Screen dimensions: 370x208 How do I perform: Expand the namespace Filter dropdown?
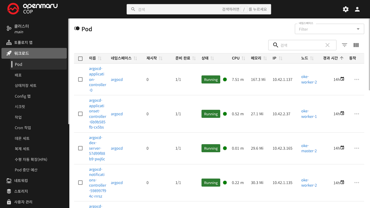click(x=358, y=29)
